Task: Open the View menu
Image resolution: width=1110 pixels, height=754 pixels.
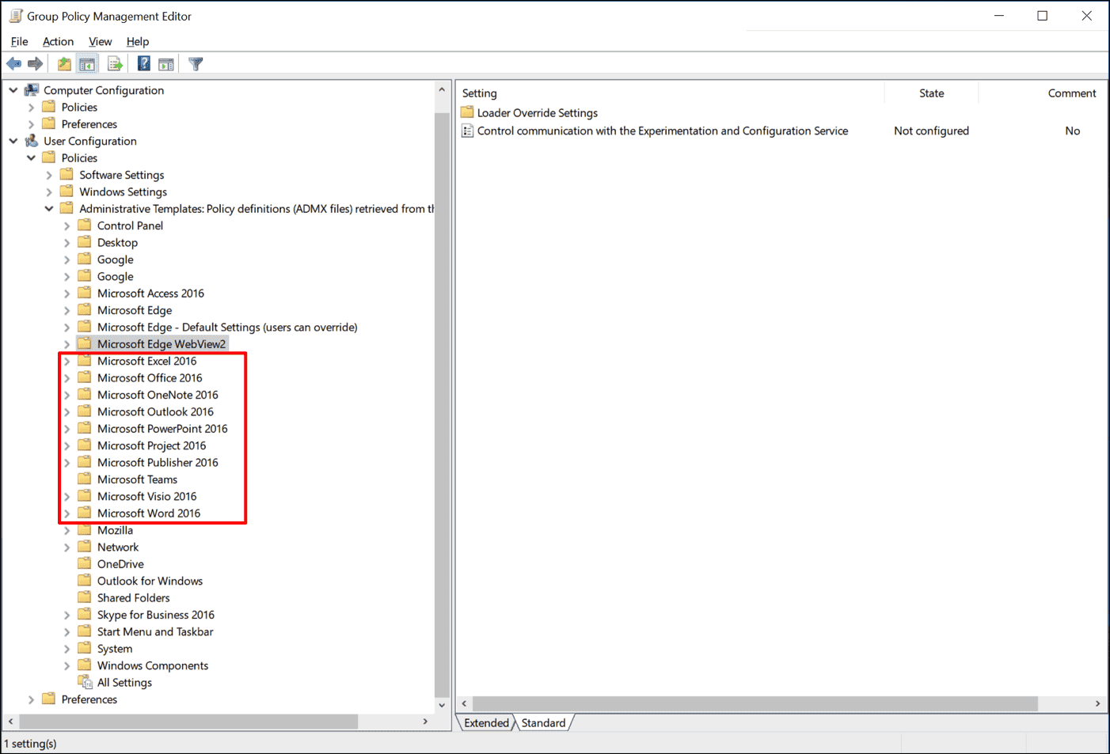Action: [100, 41]
